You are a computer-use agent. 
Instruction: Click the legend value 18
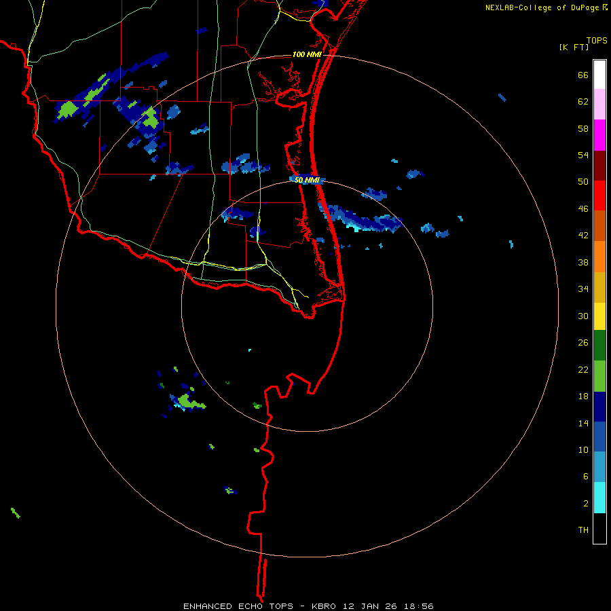click(x=583, y=396)
